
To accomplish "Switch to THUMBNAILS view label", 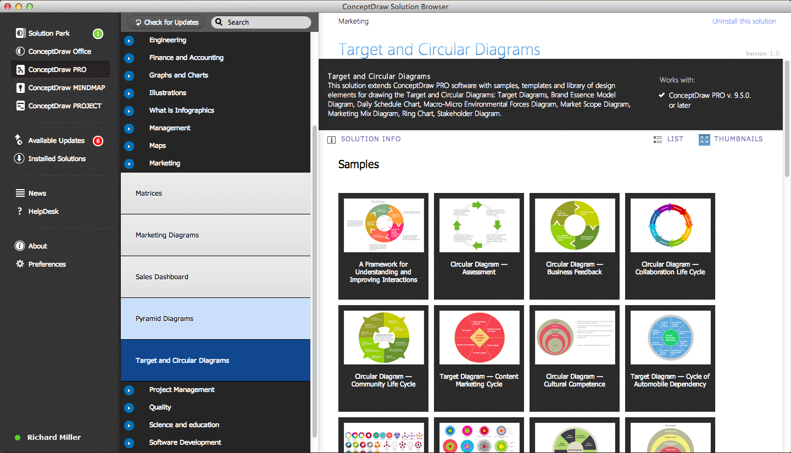I will pos(738,139).
